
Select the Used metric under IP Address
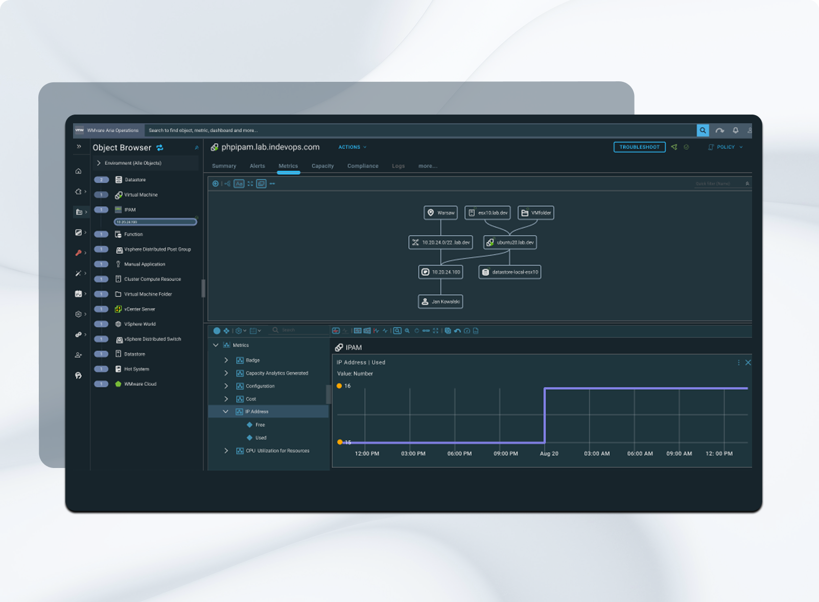tap(261, 438)
